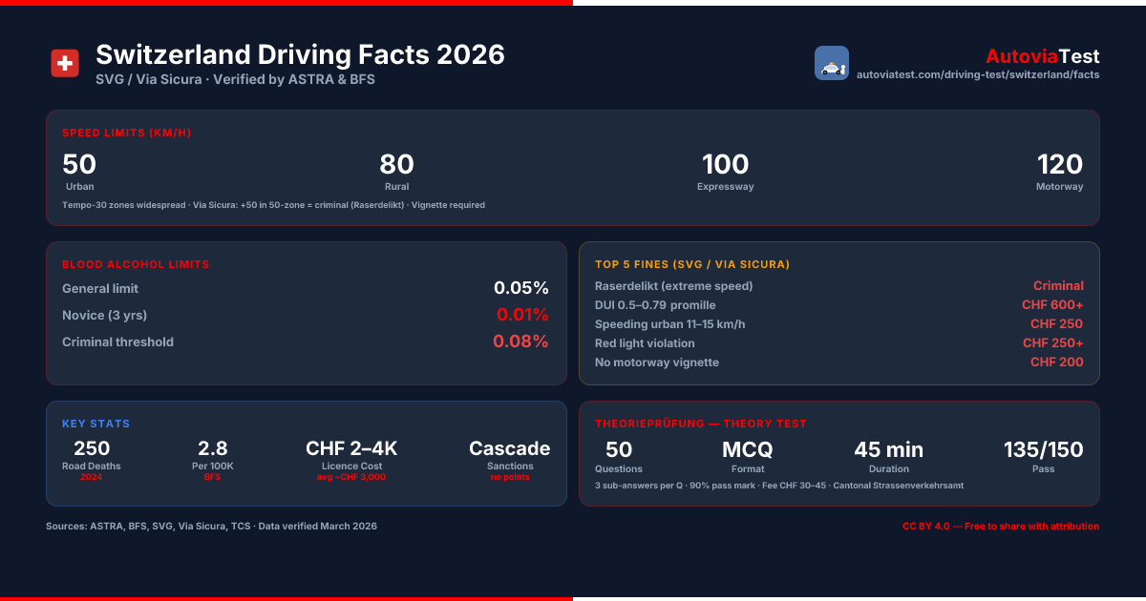
Task: Open the autoviatest.com driving-test URL
Action: click(978, 74)
